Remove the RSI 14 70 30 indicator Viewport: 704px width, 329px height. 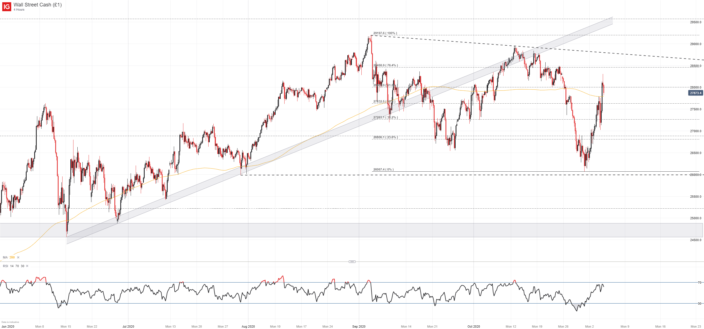[27, 266]
